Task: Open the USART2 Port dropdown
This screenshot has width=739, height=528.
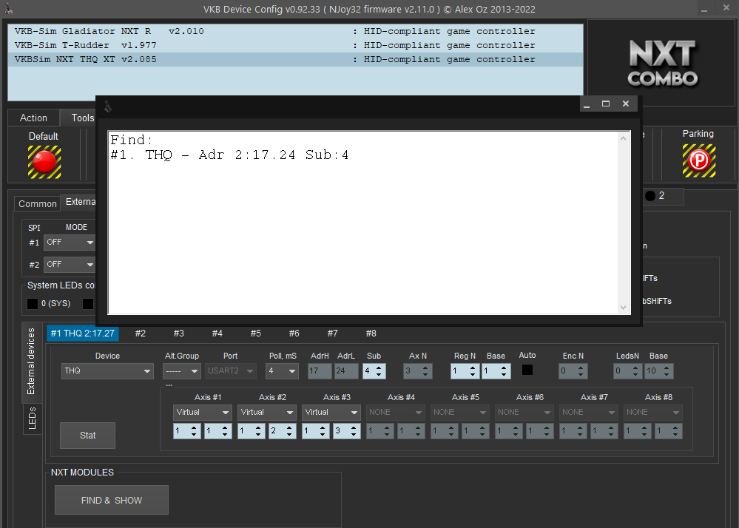Action: tap(231, 371)
